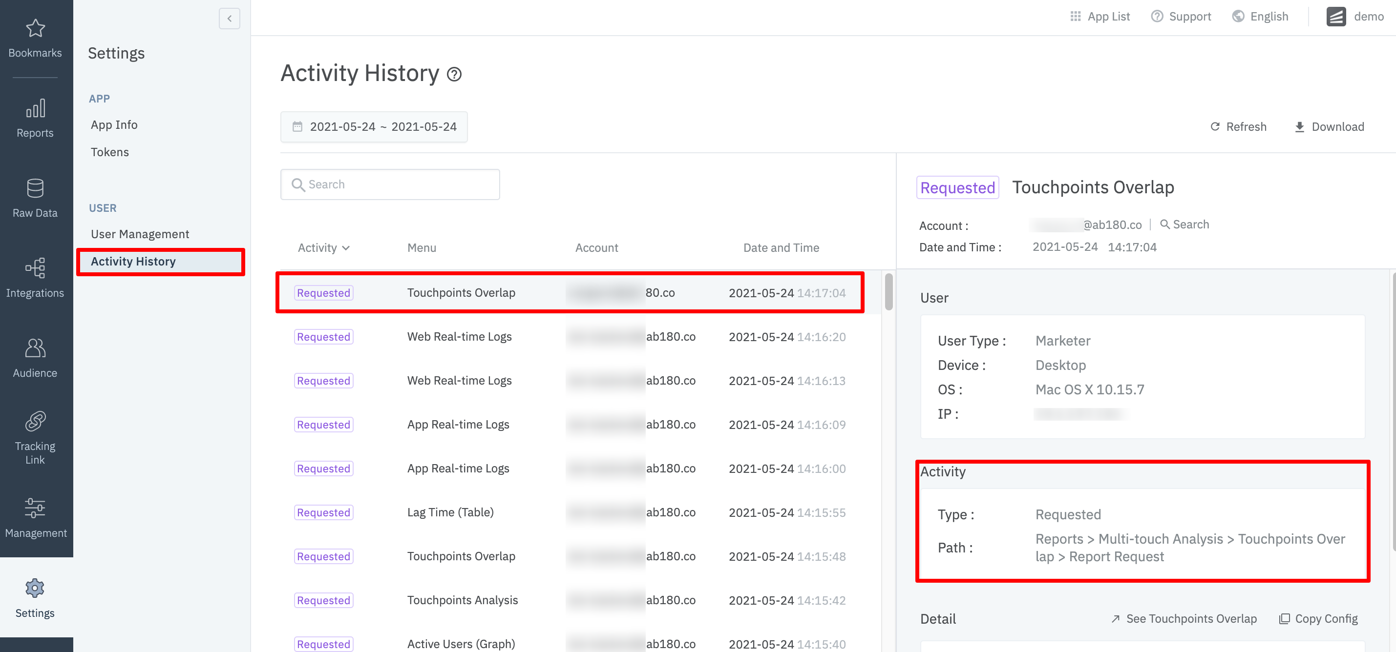Click See Touchpoints Overlap link

(x=1184, y=619)
